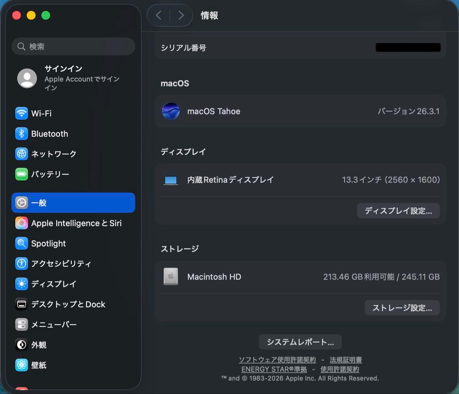The height and width of the screenshot is (394, 459).
Task: Click the search magnifier icon
Action: tap(21, 46)
